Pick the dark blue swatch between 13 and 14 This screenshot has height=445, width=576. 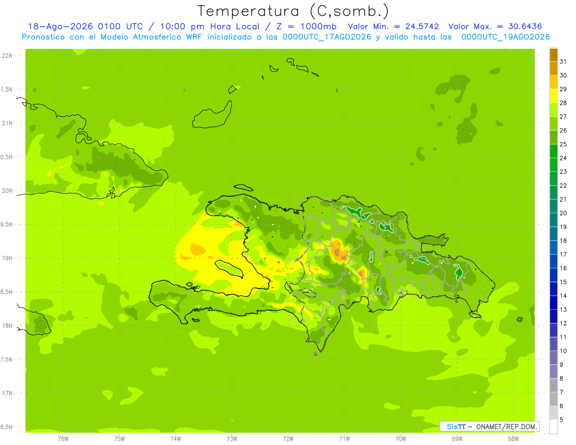pos(553,302)
